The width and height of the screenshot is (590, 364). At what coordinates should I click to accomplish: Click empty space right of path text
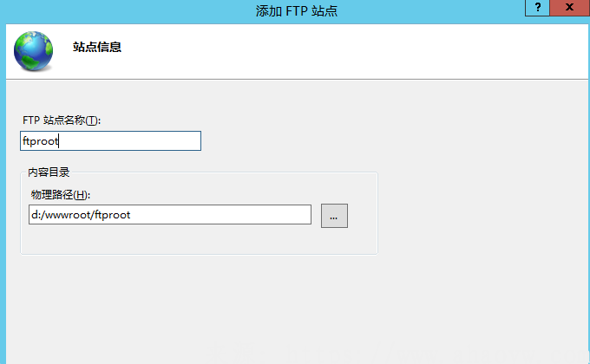(226, 215)
